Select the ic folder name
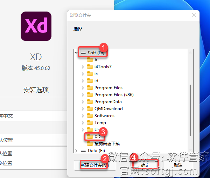210x178 pixels. (x=96, y=74)
